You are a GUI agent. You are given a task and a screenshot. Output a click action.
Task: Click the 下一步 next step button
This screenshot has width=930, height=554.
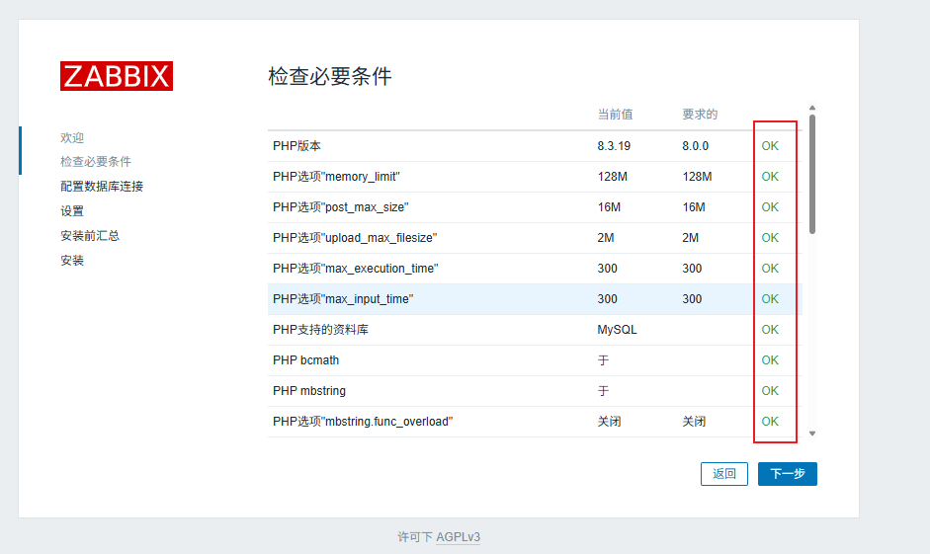[787, 474]
